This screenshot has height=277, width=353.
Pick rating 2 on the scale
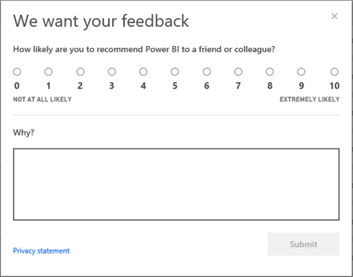pos(80,72)
